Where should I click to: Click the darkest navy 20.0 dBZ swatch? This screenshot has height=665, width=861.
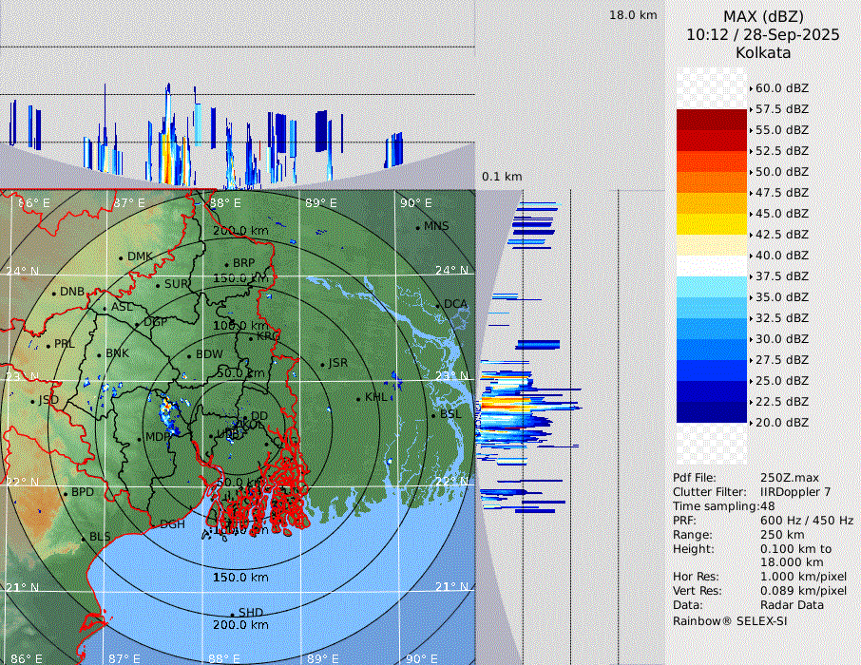712,412
